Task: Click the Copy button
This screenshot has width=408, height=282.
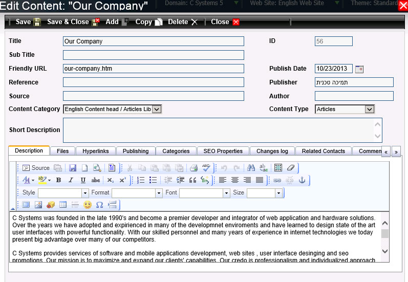Action: point(149,22)
